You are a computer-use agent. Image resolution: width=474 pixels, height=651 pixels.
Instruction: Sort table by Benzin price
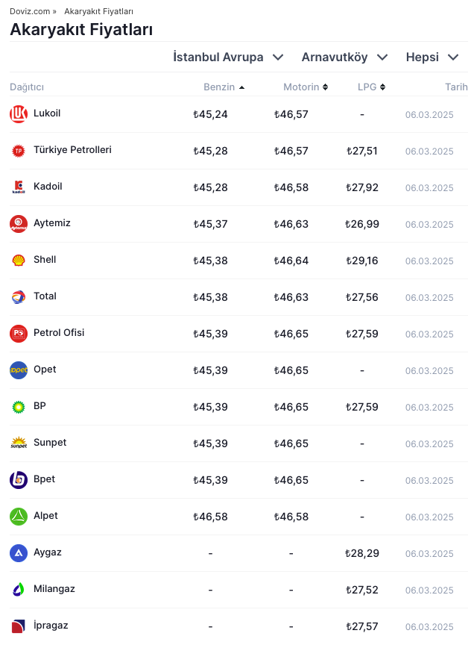coord(224,87)
